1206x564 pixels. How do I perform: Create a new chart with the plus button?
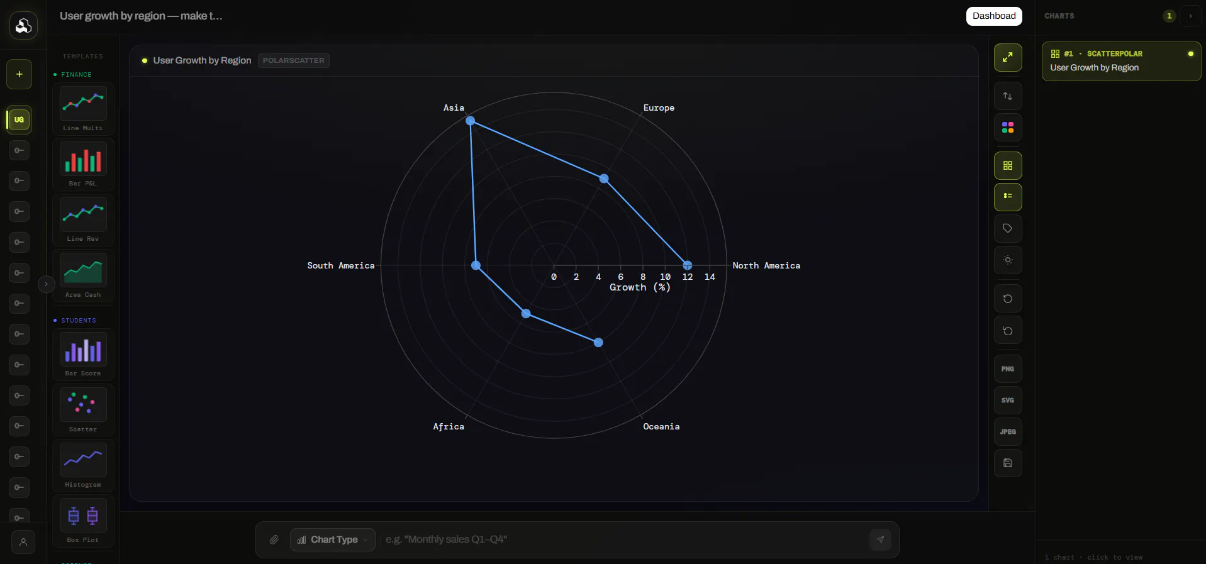pyautogui.click(x=20, y=74)
